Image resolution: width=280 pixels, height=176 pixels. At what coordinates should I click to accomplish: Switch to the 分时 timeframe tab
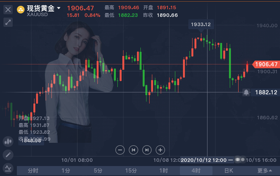click(x=33, y=171)
